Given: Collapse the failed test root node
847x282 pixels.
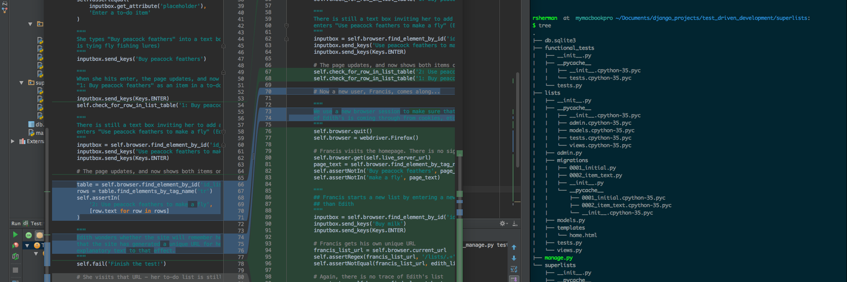Looking at the screenshot, I should tap(27, 246).
